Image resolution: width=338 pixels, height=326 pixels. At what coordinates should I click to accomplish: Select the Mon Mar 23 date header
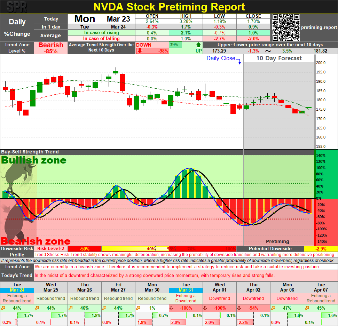coord(102,19)
